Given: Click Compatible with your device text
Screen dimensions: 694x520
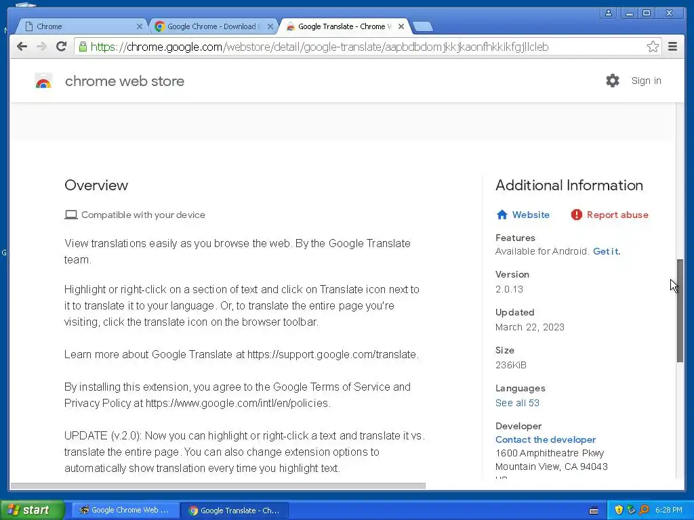Looking at the screenshot, I should 143,215.
